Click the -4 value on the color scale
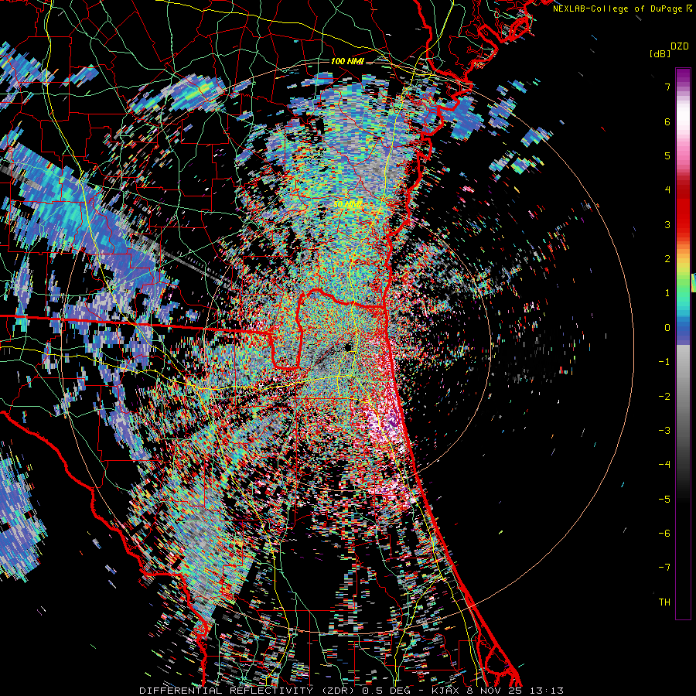This screenshot has width=696, height=696. pos(664,465)
